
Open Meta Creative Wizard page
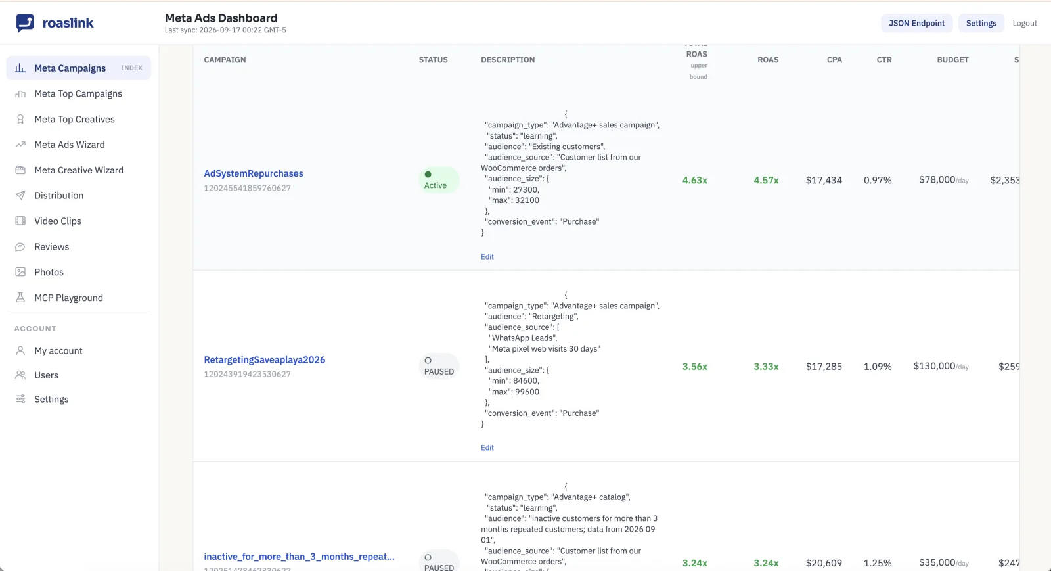[x=79, y=170]
